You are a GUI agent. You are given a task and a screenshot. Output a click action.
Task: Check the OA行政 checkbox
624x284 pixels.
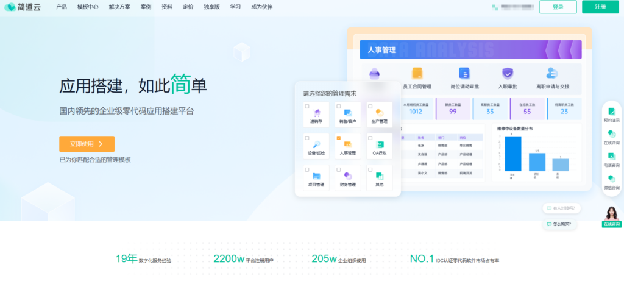(x=370, y=138)
